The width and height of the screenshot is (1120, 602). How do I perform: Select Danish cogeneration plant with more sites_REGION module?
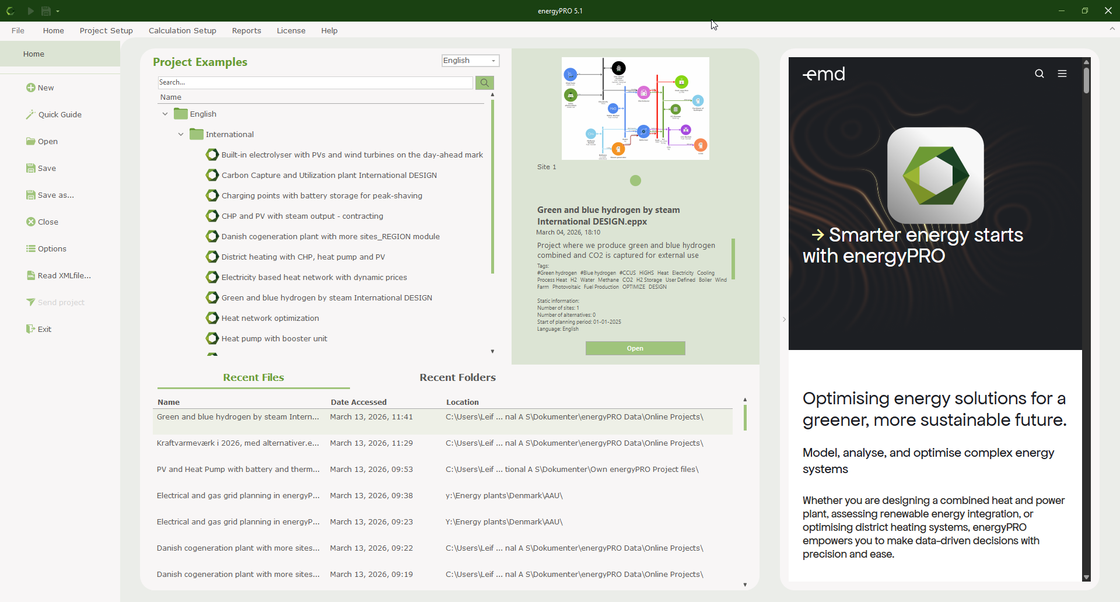[x=331, y=236]
